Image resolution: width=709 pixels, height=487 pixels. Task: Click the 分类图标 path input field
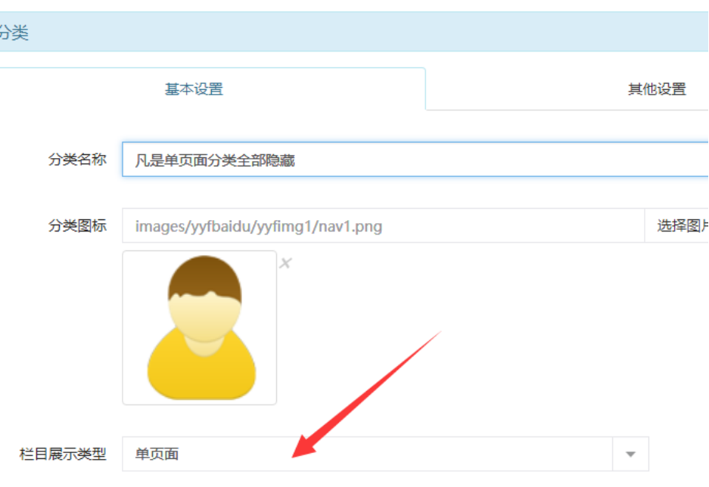(x=383, y=225)
